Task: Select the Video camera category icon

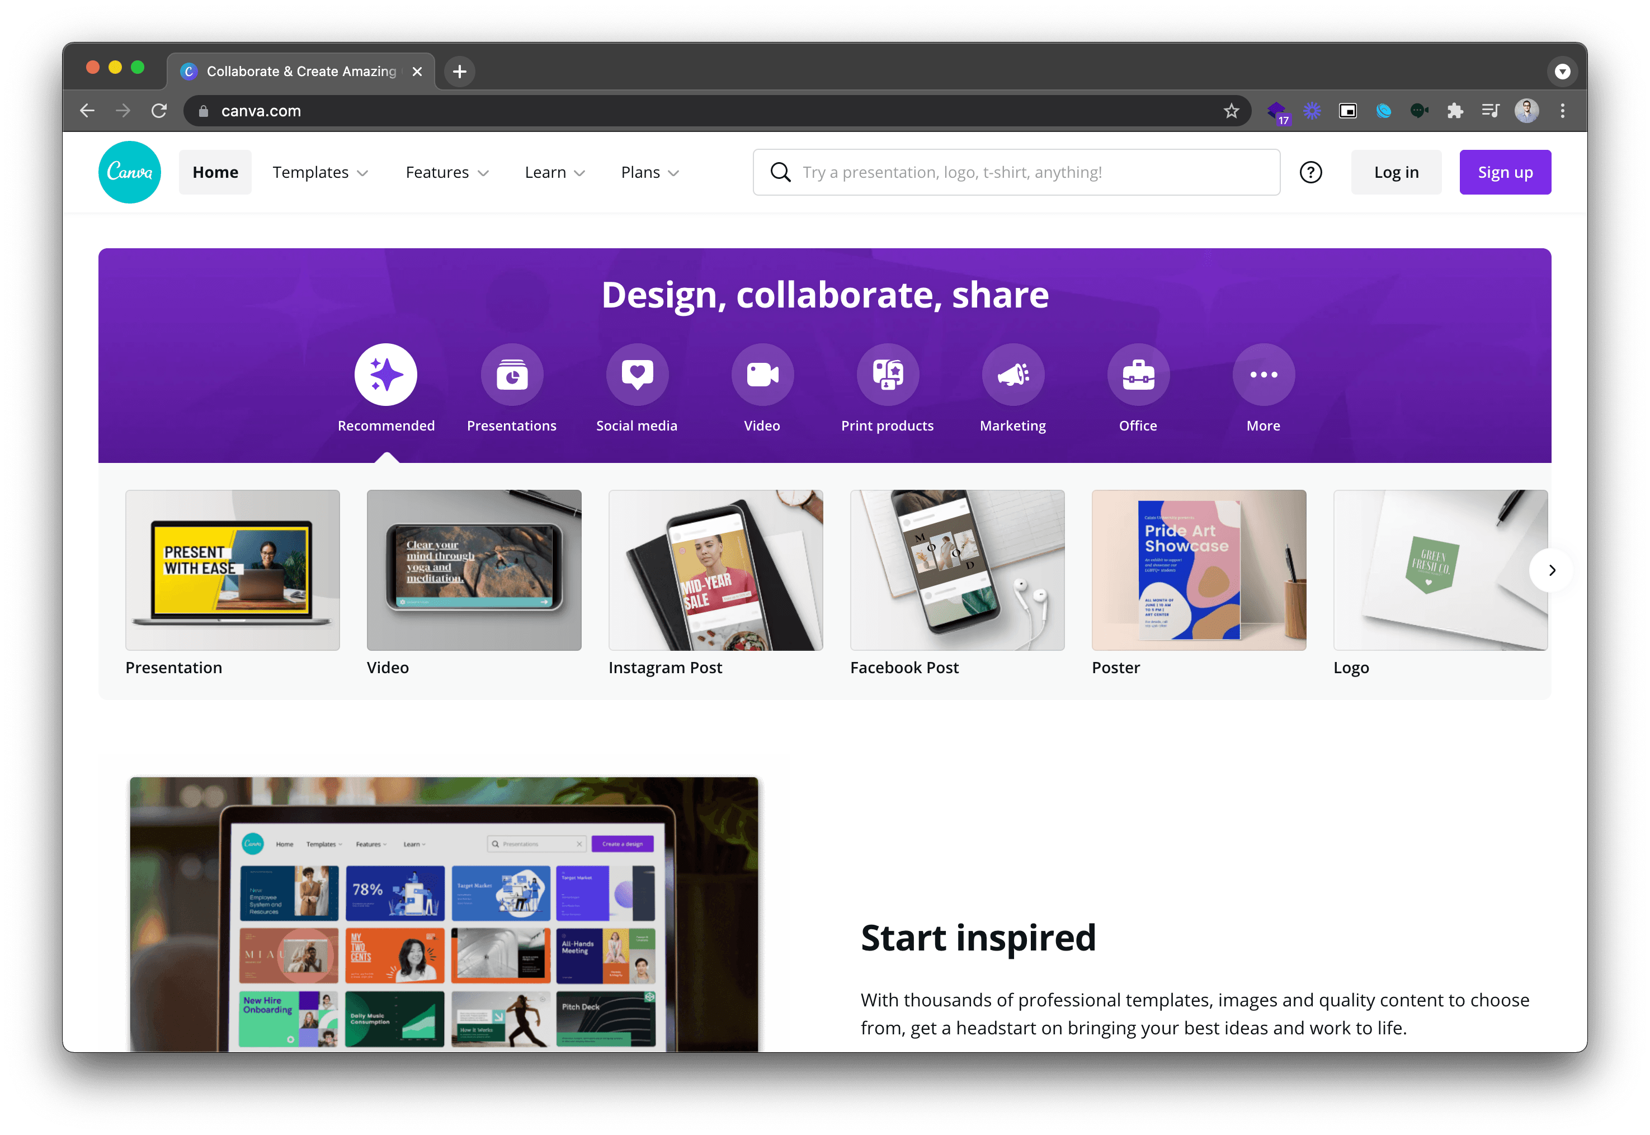Action: coord(762,375)
